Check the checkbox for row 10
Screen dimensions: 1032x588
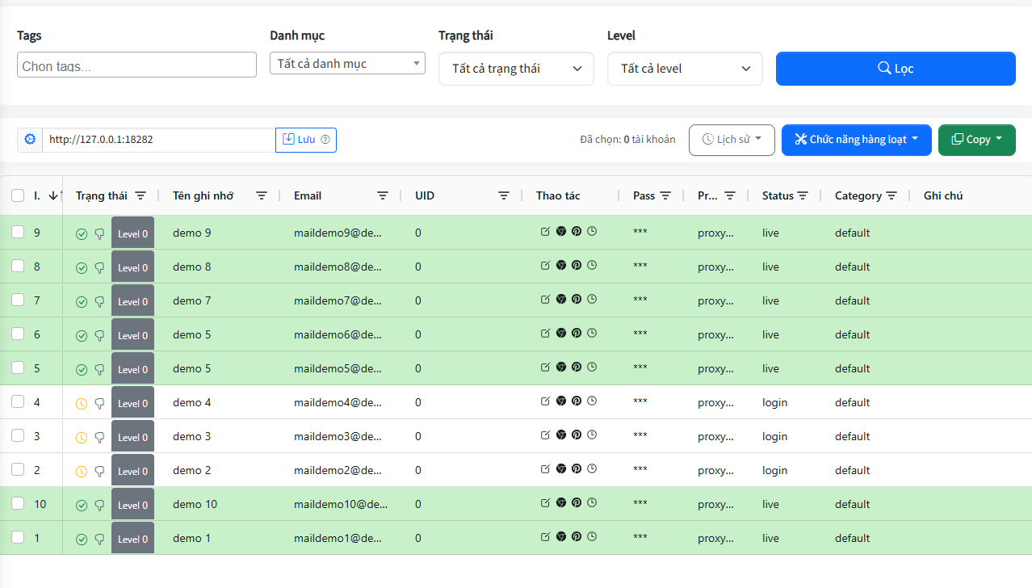(x=18, y=504)
